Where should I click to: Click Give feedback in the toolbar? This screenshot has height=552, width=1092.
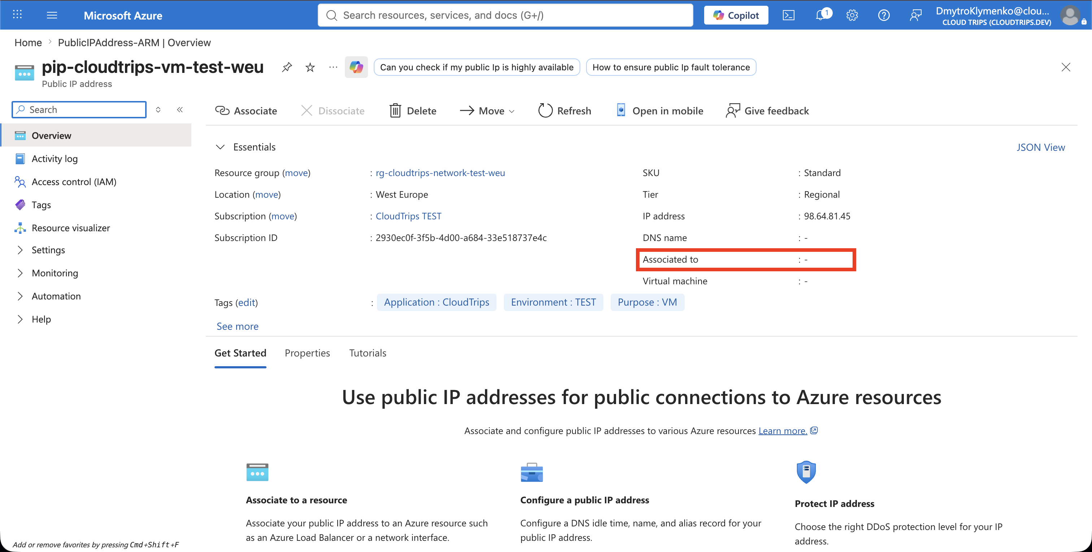click(x=767, y=110)
